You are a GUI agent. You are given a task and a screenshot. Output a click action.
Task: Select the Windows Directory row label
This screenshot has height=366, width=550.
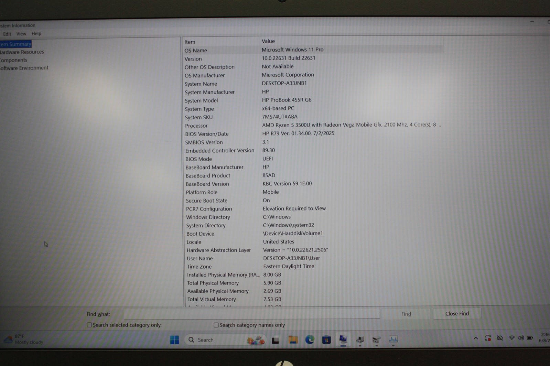click(208, 217)
